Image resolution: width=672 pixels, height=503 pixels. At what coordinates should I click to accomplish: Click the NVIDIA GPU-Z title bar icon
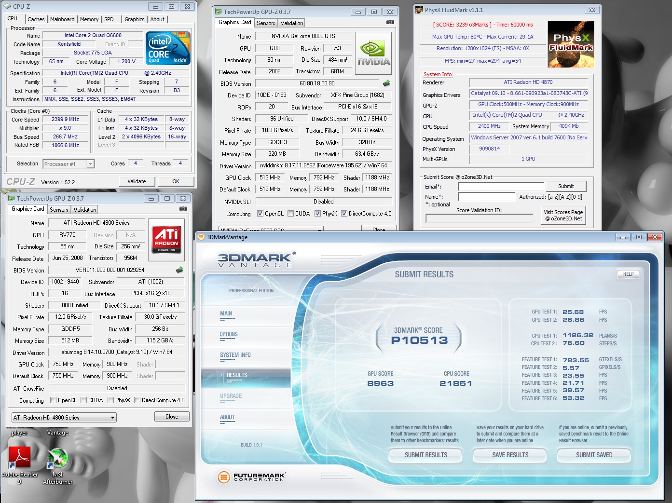219,12
